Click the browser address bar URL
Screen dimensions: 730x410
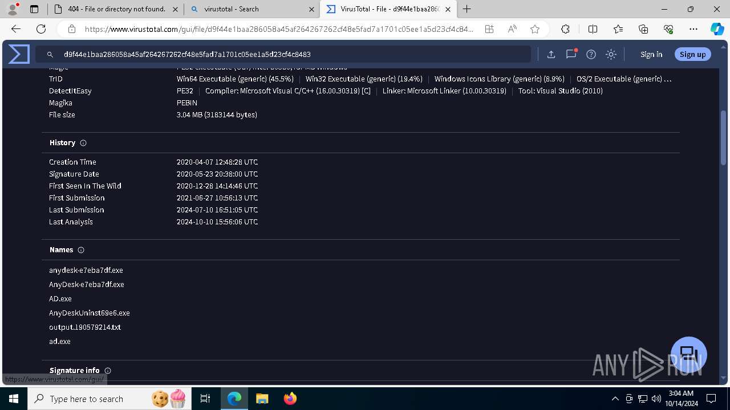click(279, 29)
